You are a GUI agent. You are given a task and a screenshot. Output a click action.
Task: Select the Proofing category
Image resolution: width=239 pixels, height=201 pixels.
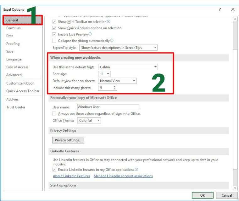23,44
